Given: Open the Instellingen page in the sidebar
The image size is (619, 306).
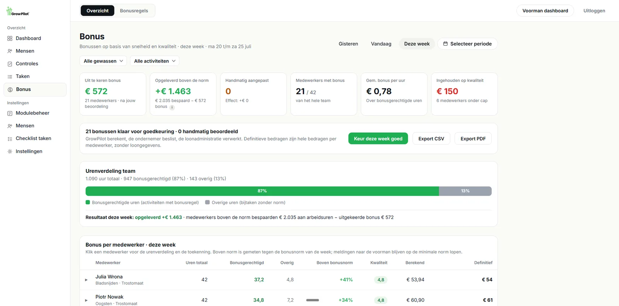Looking at the screenshot, I should coord(35,151).
